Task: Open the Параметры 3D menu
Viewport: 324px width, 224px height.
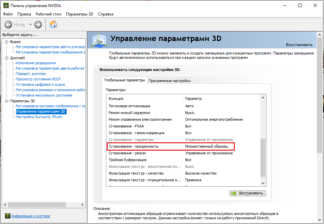Action: 79,14
